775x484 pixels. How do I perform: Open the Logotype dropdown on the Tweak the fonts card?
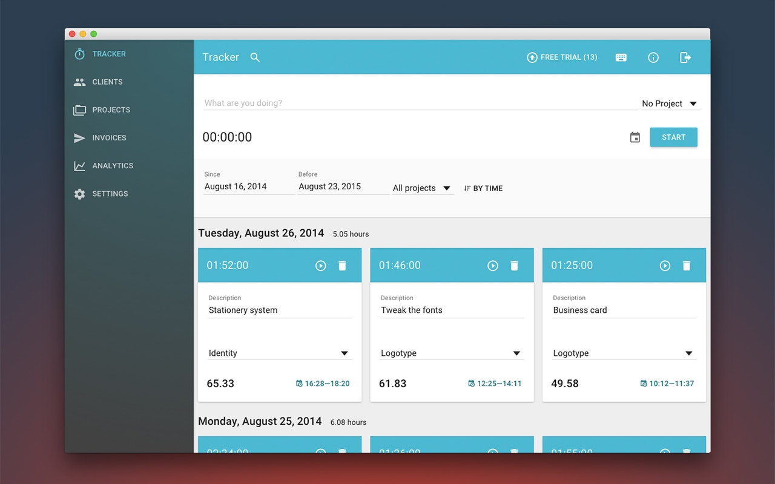[452, 353]
